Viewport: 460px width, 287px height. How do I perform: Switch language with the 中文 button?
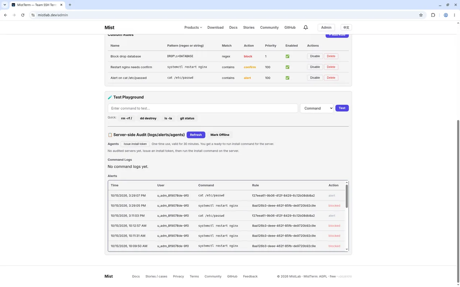coord(346,28)
